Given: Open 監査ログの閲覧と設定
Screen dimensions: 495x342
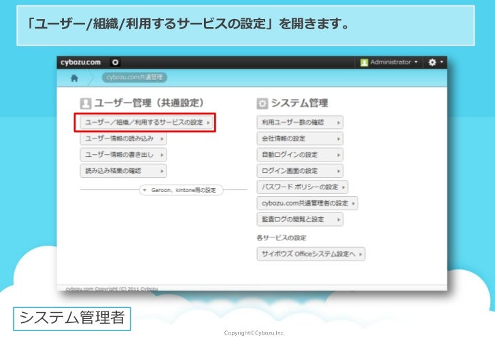Looking at the screenshot, I should pyautogui.click(x=300, y=219).
